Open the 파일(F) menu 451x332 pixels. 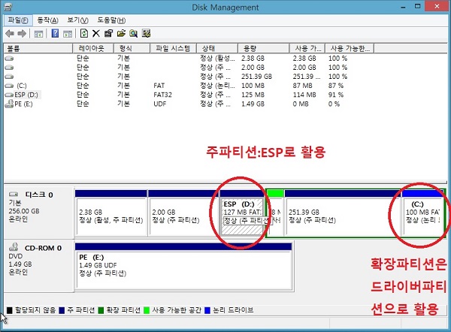pyautogui.click(x=18, y=20)
